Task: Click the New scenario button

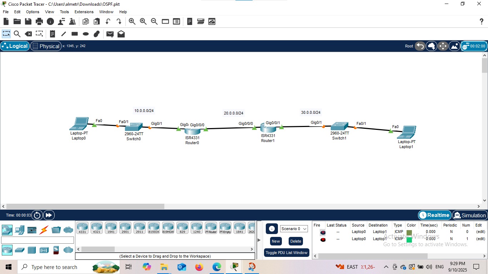Action: pos(276,241)
